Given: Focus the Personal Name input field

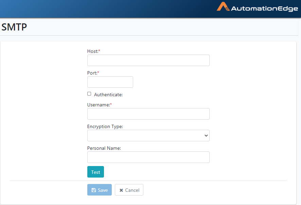Looking at the screenshot, I should click(x=148, y=157).
